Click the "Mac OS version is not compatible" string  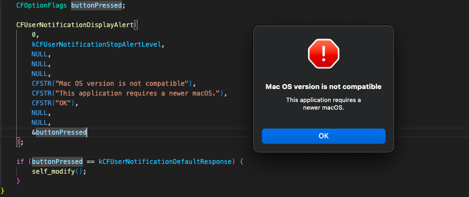tap(123, 83)
